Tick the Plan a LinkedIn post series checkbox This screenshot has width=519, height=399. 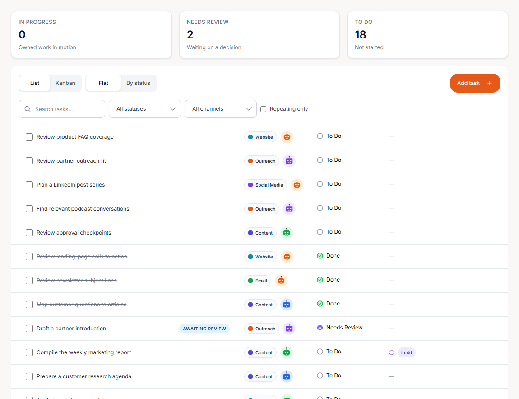tap(29, 184)
